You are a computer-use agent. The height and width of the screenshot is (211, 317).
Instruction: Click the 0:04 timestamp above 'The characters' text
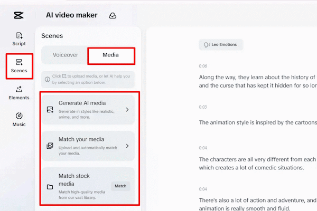[x=203, y=148]
